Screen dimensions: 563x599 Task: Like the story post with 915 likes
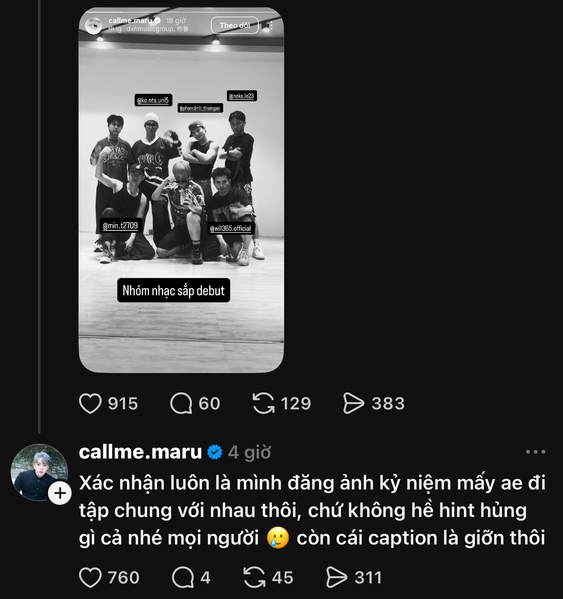click(90, 404)
